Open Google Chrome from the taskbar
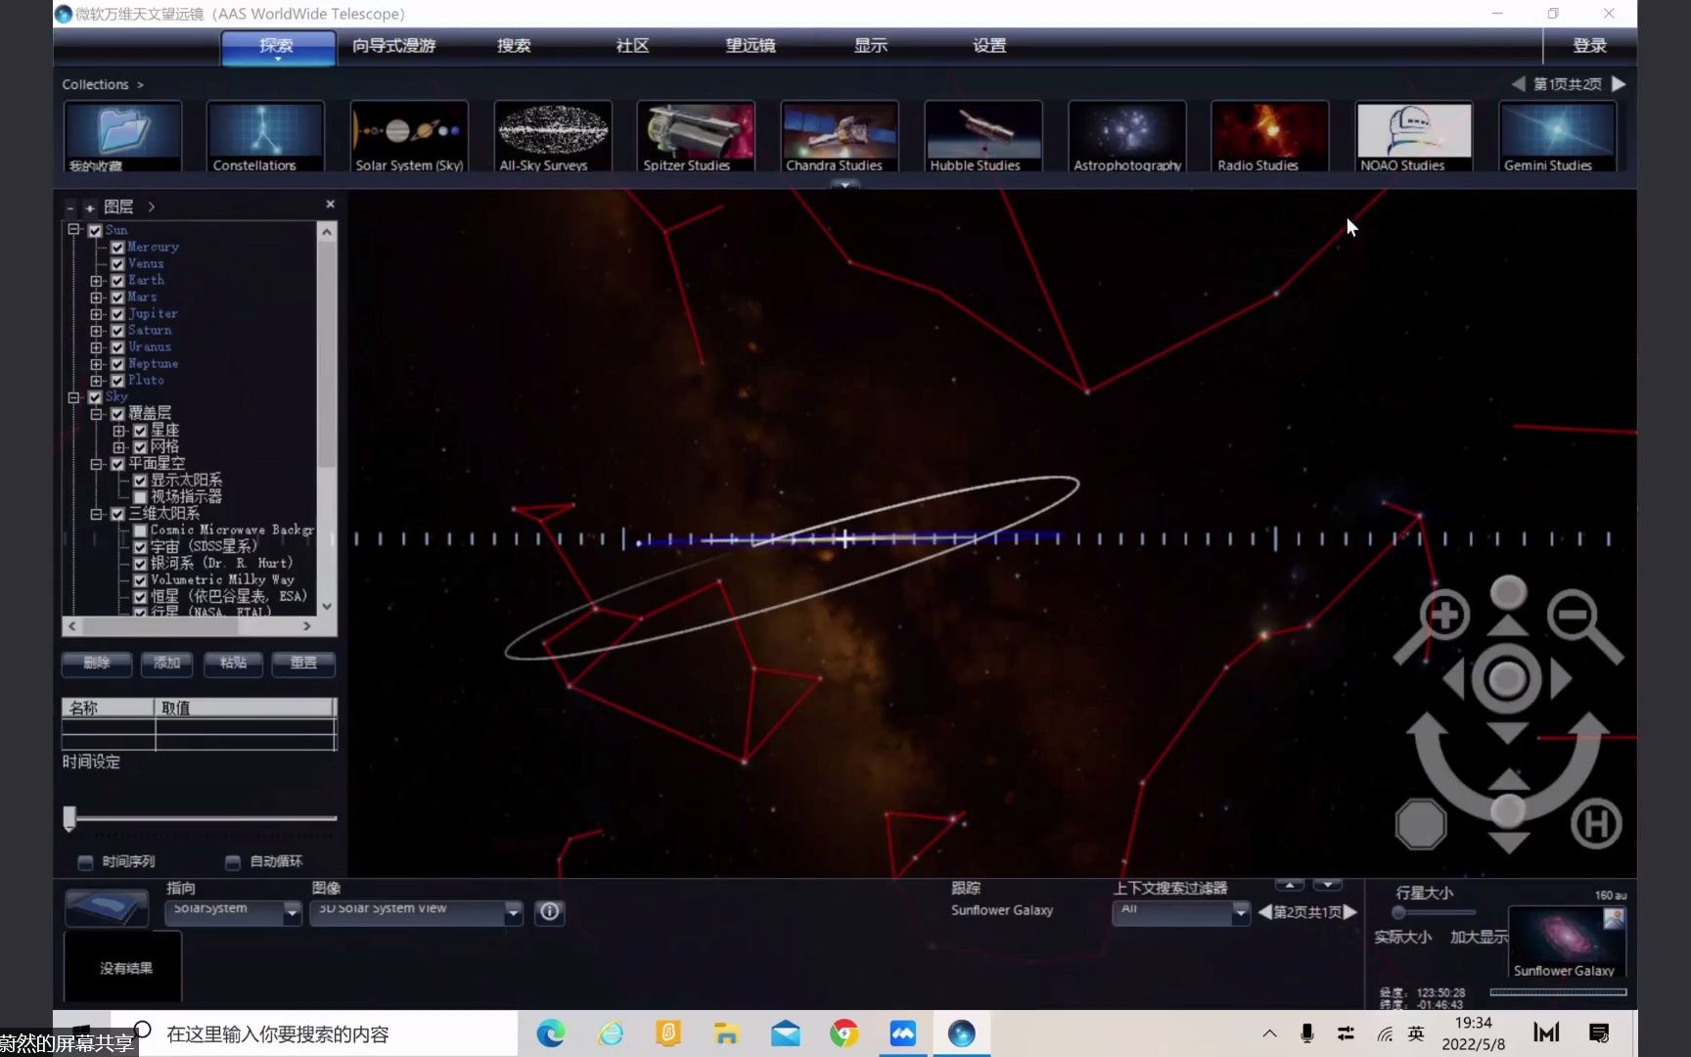Image resolution: width=1691 pixels, height=1057 pixels. point(845,1034)
